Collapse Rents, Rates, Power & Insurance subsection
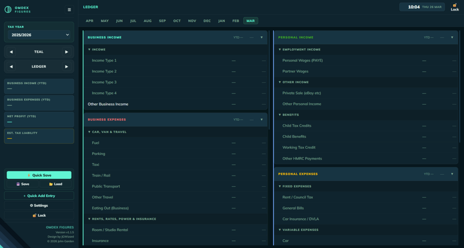The image size is (464, 248). pos(175,219)
